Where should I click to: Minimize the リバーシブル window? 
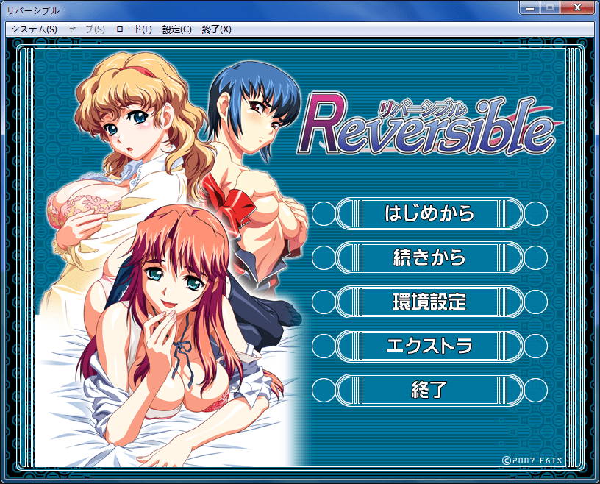tap(530, 9)
